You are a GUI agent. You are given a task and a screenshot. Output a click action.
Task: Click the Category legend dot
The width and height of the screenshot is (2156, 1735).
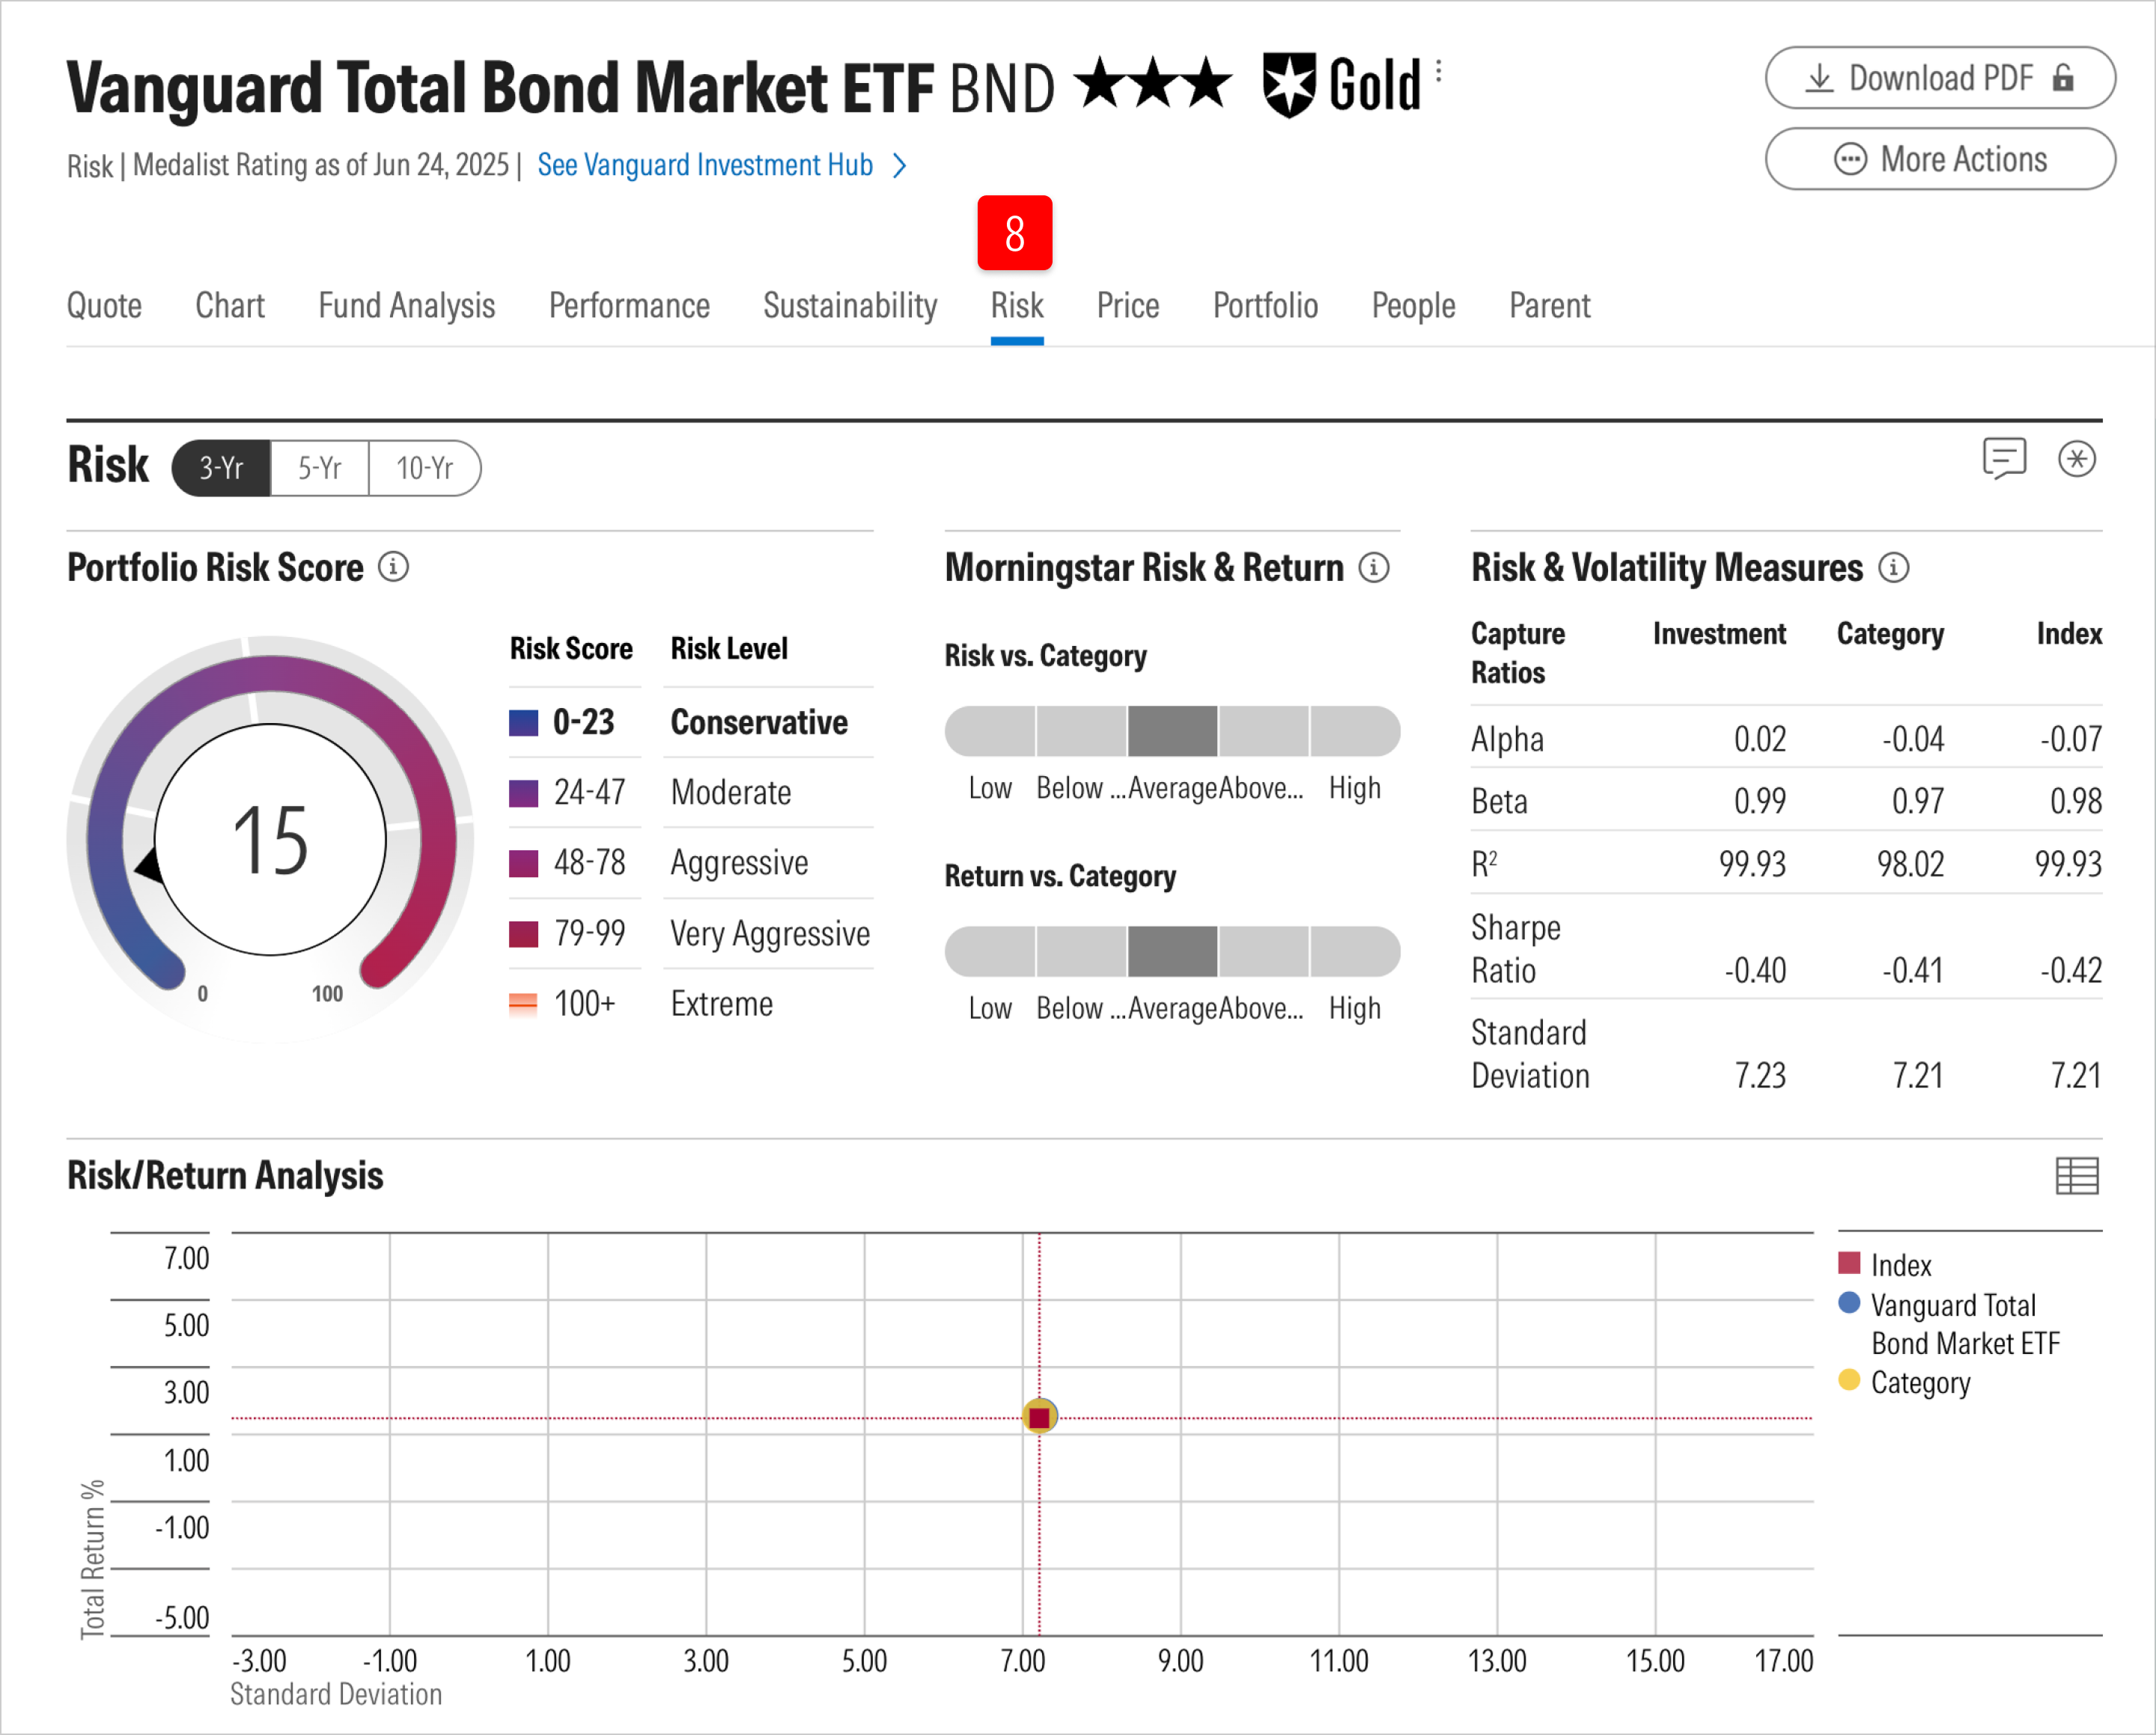click(1849, 1381)
